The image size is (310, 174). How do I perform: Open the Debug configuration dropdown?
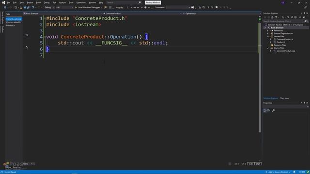[x=49, y=8]
